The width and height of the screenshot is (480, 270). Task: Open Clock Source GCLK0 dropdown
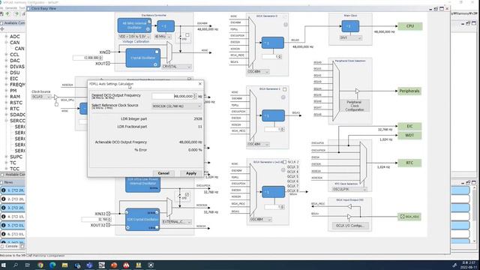pyautogui.click(x=41, y=97)
